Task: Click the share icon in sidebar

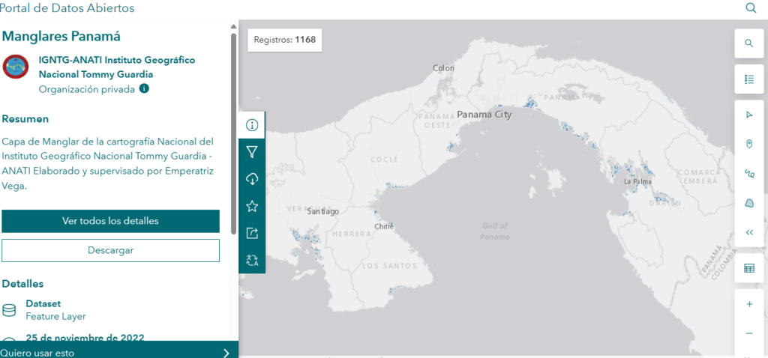Action: pyautogui.click(x=252, y=233)
